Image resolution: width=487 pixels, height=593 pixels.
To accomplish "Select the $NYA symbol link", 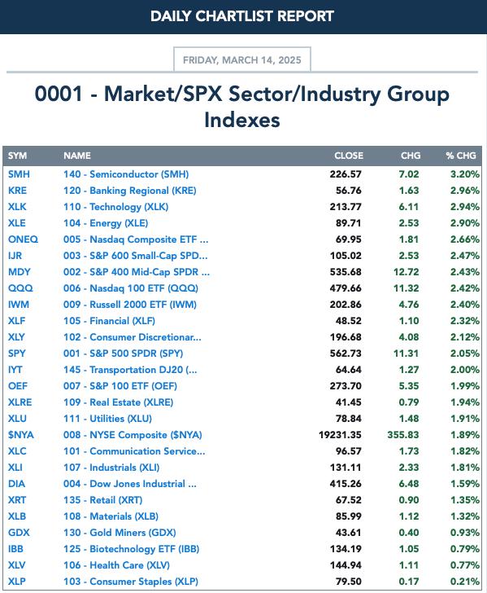I will 21,435.
